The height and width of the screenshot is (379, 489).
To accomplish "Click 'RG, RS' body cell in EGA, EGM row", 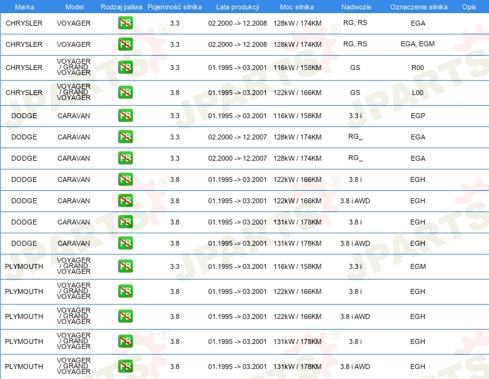I will click(x=355, y=44).
